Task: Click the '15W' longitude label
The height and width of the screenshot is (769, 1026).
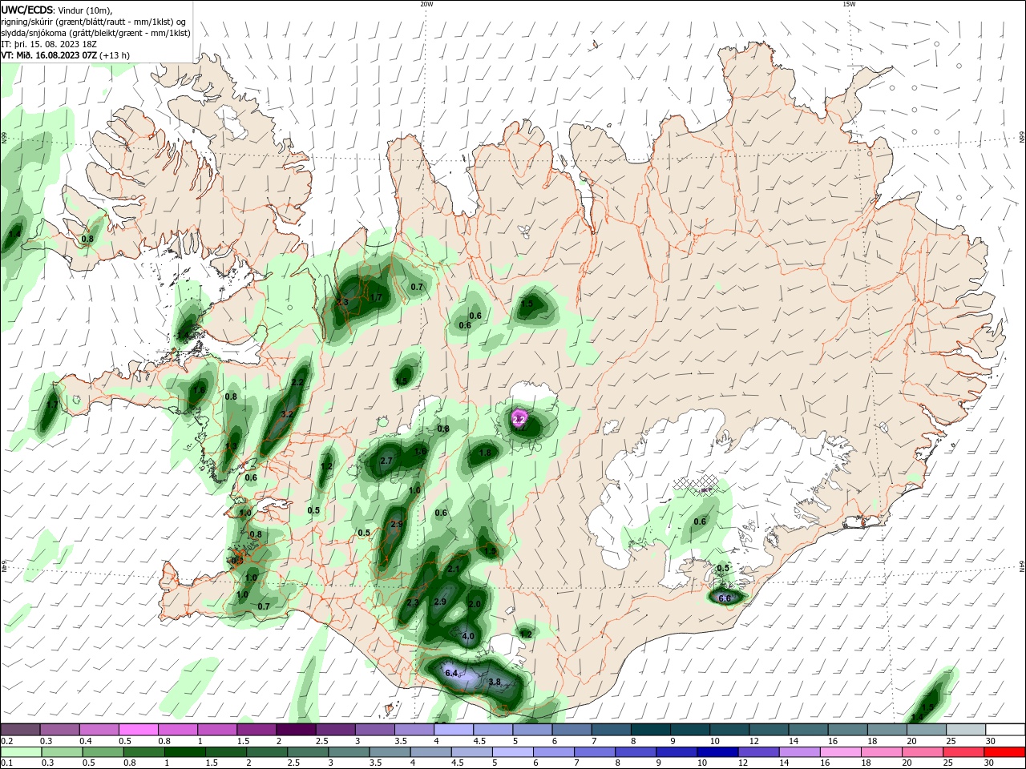Action: click(849, 4)
